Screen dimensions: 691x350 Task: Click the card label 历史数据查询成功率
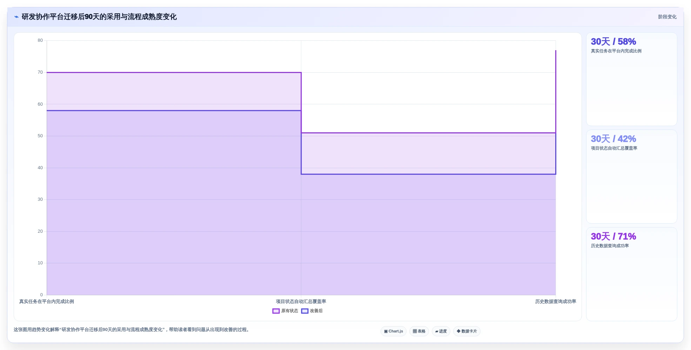(610, 246)
